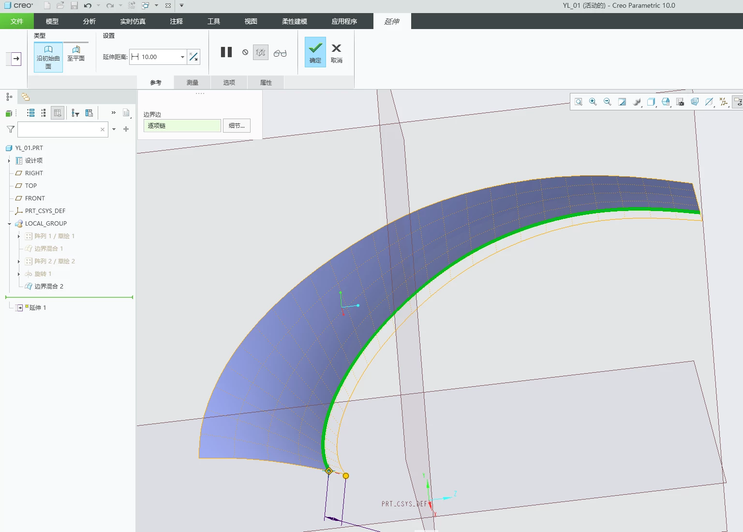Open the 选项 dashboard tab

coord(229,82)
